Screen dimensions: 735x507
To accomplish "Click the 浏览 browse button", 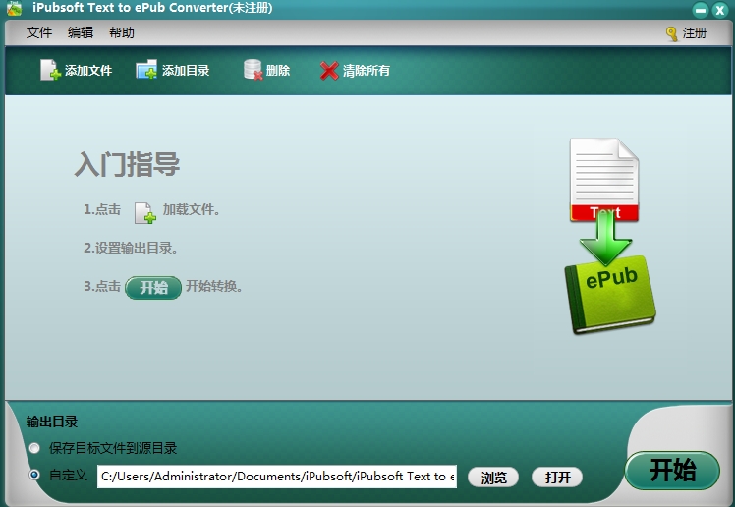I will (493, 477).
